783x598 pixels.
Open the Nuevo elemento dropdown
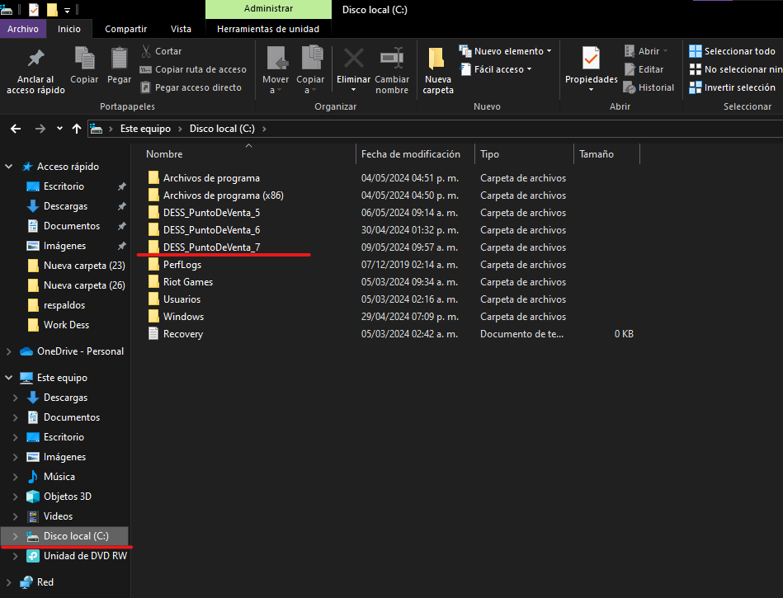tap(505, 51)
